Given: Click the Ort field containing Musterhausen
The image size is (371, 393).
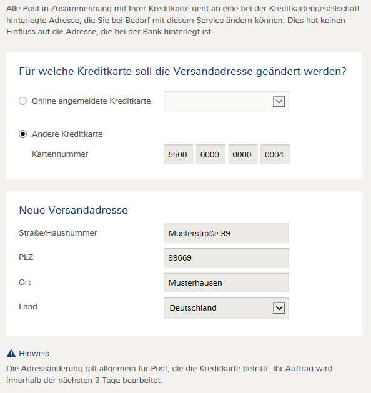Looking at the screenshot, I should click(227, 282).
